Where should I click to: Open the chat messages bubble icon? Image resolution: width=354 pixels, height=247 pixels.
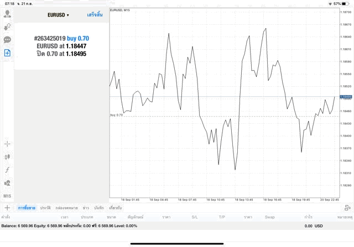pos(7,40)
